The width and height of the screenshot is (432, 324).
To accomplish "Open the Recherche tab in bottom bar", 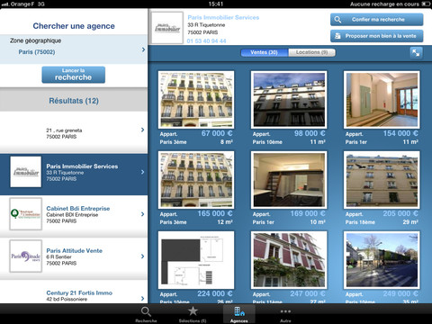I will (146, 314).
